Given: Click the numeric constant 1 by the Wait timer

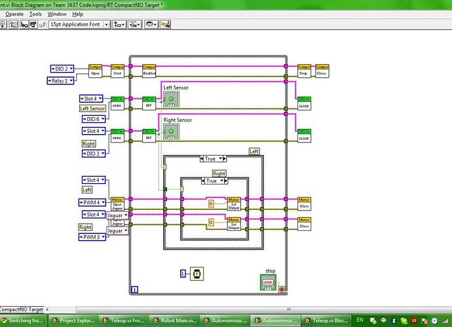Looking at the screenshot, I should 183,273.
